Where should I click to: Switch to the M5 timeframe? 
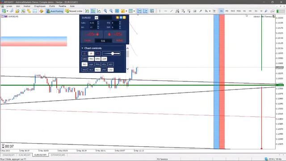(x=227, y=11)
